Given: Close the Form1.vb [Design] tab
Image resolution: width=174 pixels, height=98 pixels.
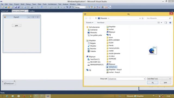Looking at the screenshot, I should [x=27, y=11].
